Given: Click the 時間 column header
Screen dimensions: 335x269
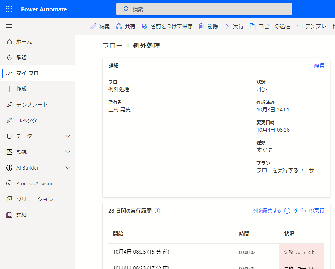Looking at the screenshot, I should pyautogui.click(x=244, y=234).
